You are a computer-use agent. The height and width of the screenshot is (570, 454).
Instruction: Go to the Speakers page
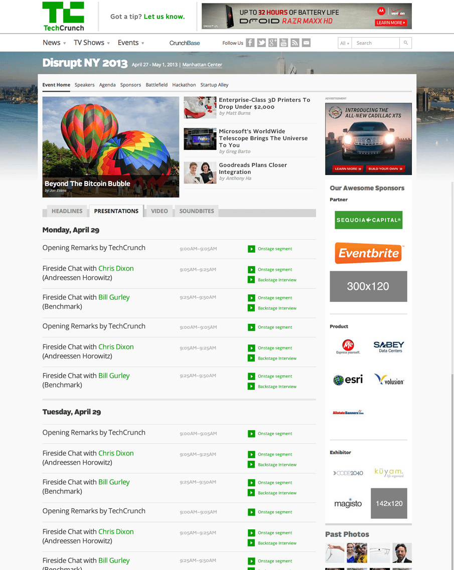point(84,85)
